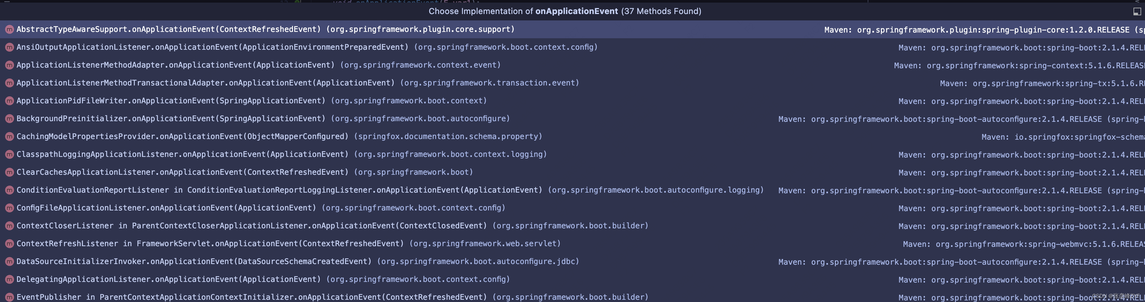Click Maven spring-tx:5.1.6 location label
Image resolution: width=1145 pixels, height=302 pixels.
1042,83
